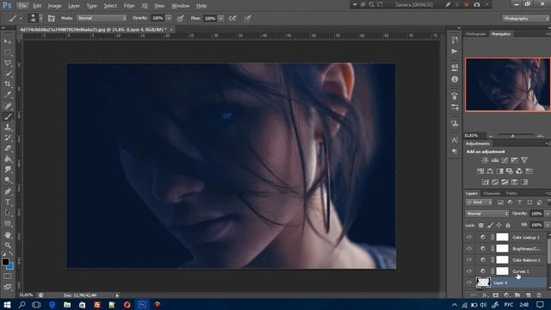
Task: Click the Navigator preview thumbnail
Action: pyautogui.click(x=508, y=84)
